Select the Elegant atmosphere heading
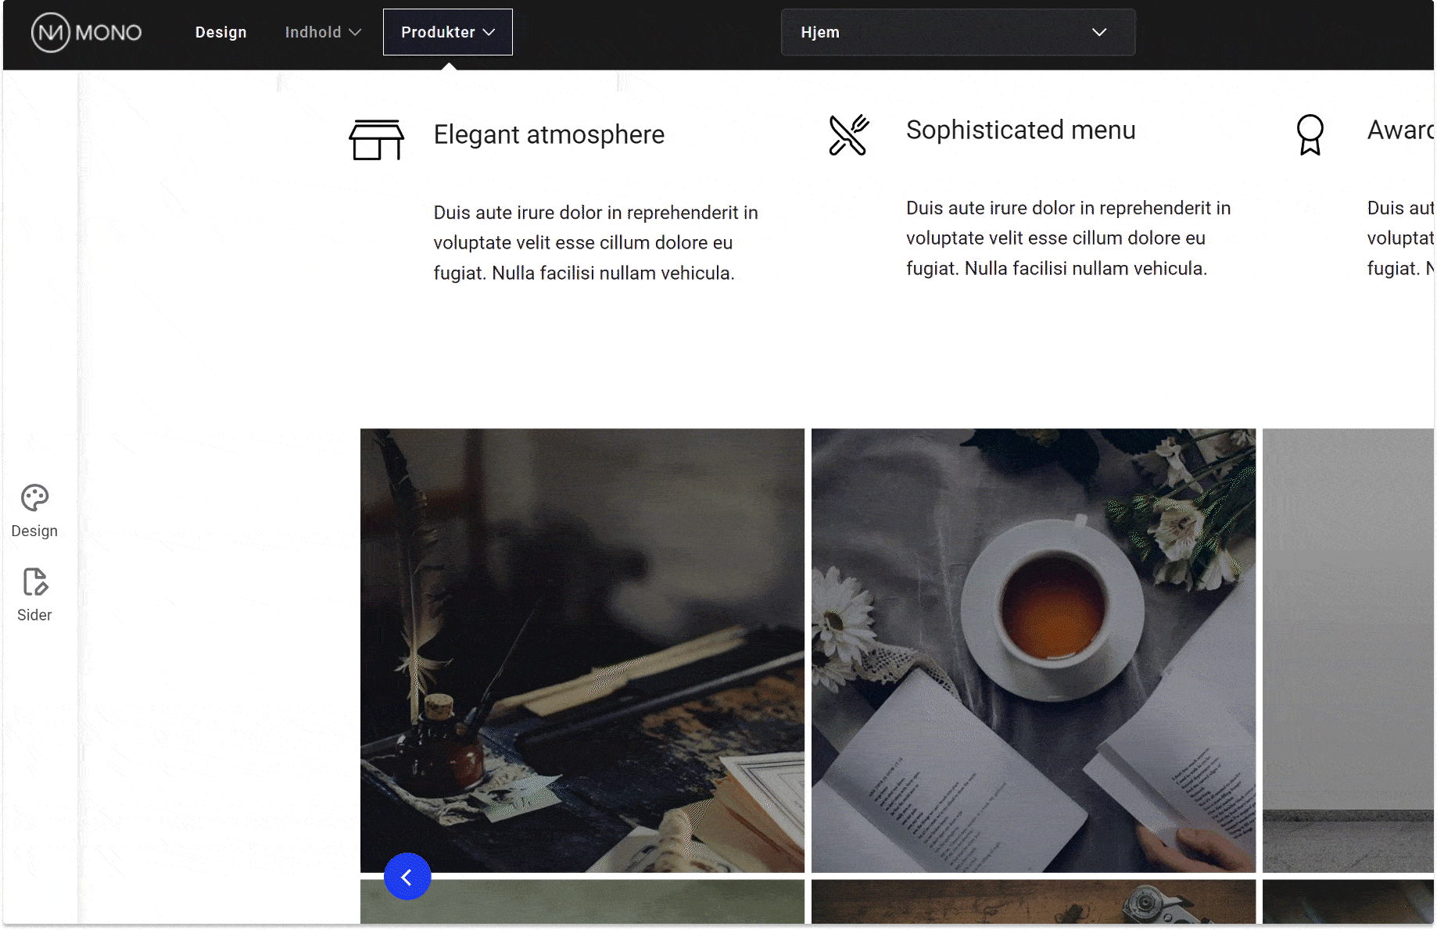Screen dimensions: 1437x930 [549, 134]
